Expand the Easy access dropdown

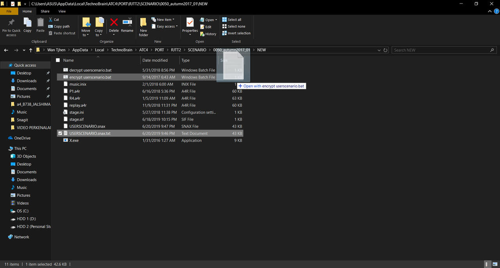164,26
